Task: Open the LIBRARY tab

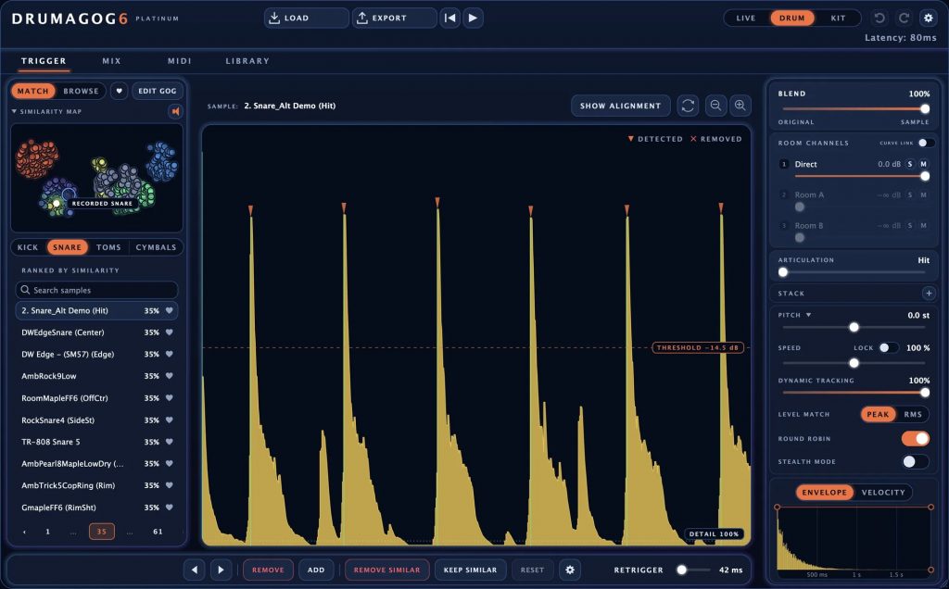Action: click(247, 60)
